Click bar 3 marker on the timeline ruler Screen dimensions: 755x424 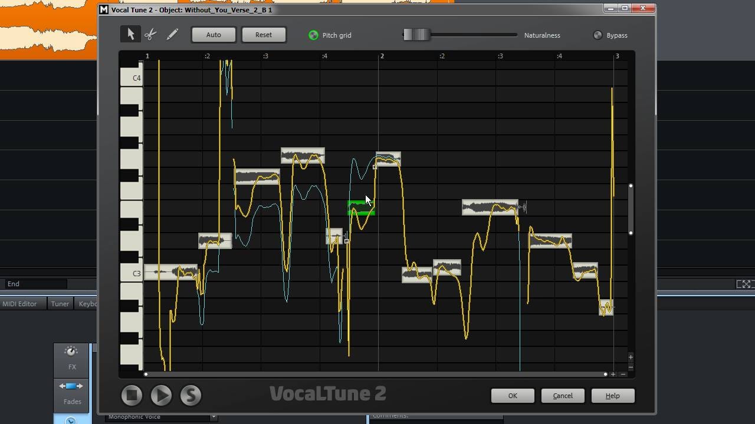click(617, 56)
